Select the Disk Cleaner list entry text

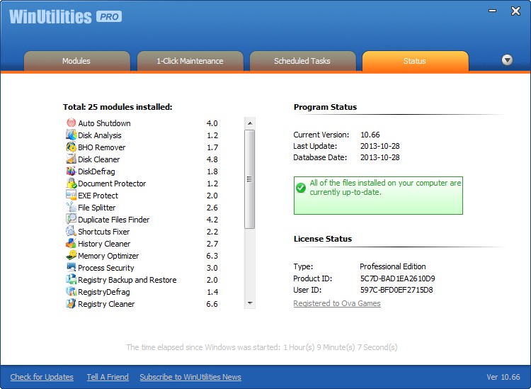99,159
